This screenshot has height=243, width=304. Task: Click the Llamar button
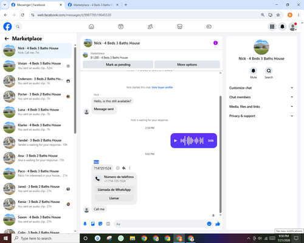tap(114, 198)
